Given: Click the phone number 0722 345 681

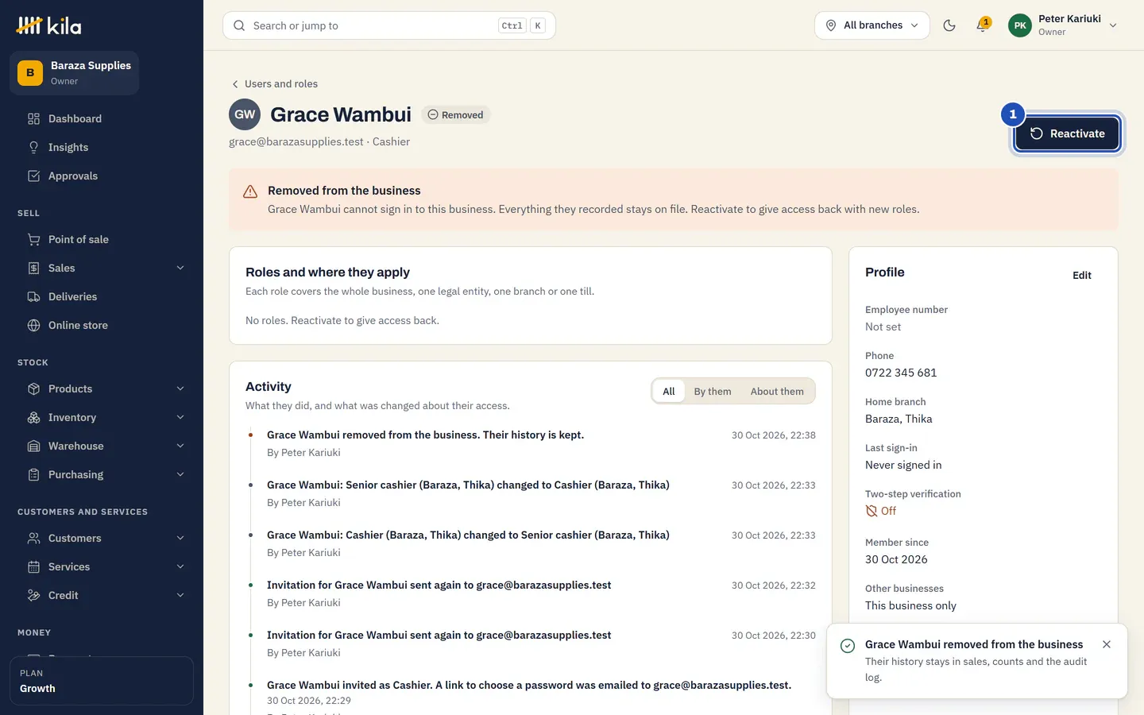Looking at the screenshot, I should pos(901,373).
